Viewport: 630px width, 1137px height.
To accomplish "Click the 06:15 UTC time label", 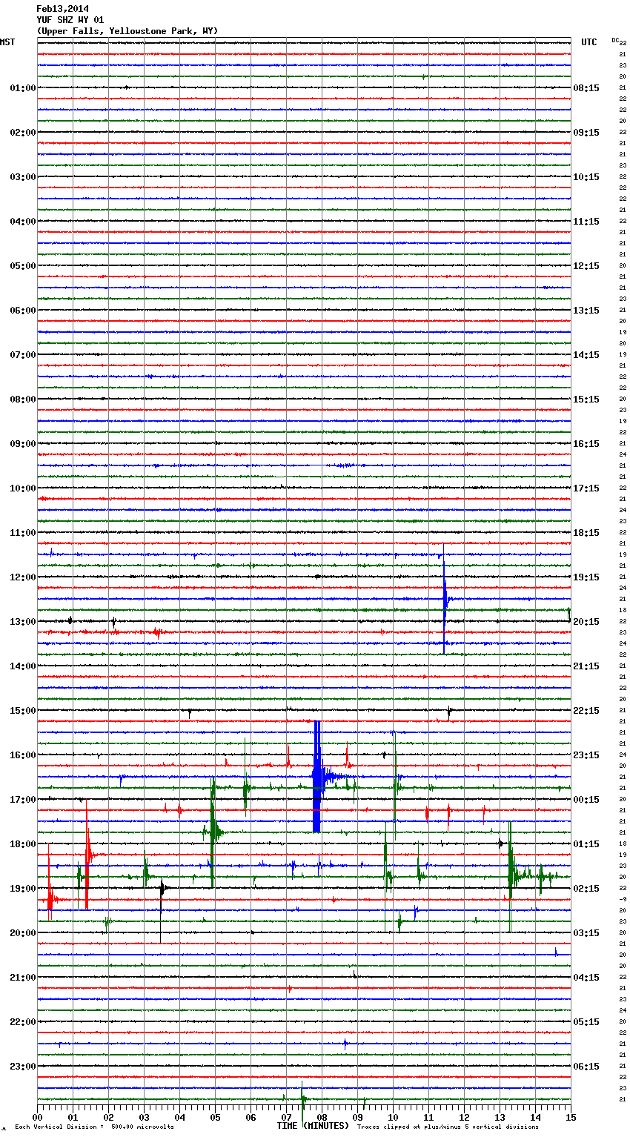I will 586,1067.
